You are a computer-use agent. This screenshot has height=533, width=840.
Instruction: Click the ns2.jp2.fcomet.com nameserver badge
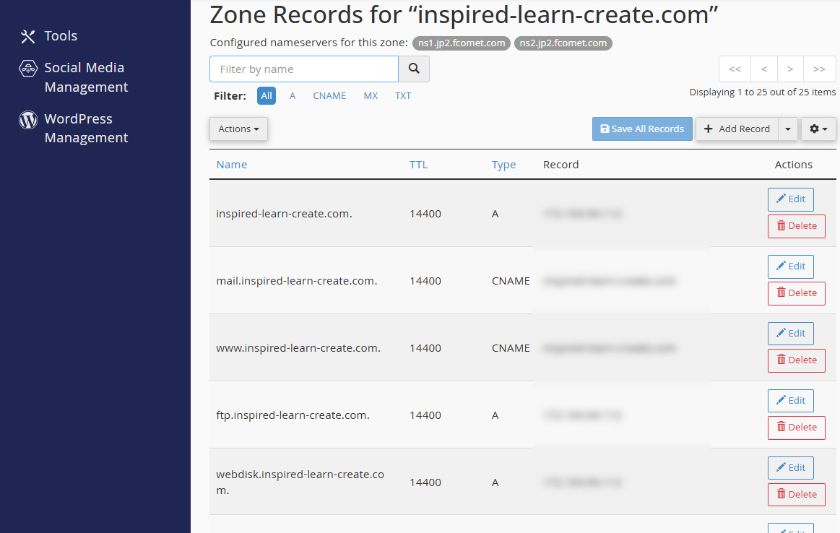[563, 43]
